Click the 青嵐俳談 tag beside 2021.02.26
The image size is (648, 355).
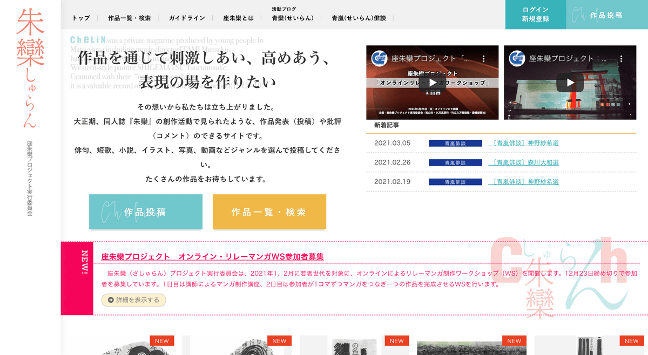[x=455, y=162]
